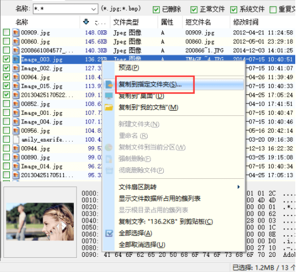Click the select-all checkmark icon in menu
Viewport: 297px width, 272px height.
point(109,233)
